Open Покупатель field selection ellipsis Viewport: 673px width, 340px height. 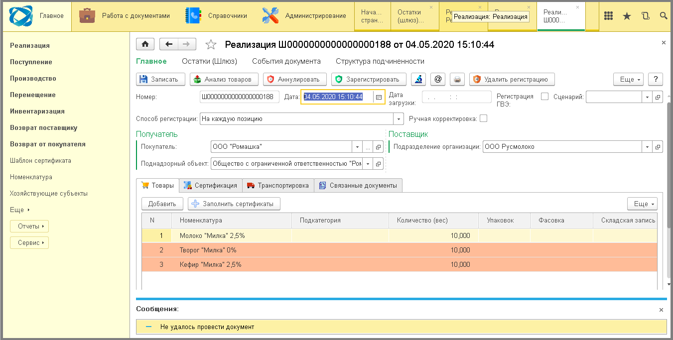[x=368, y=147]
